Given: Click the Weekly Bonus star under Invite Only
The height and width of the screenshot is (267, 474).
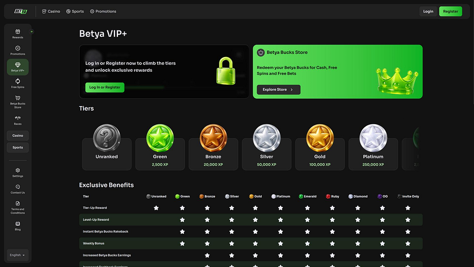Looking at the screenshot, I should [x=408, y=243].
